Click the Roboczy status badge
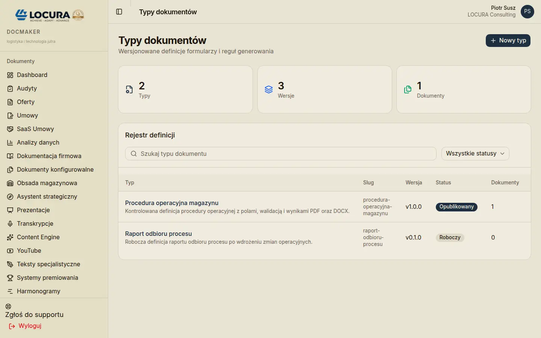 [450, 238]
